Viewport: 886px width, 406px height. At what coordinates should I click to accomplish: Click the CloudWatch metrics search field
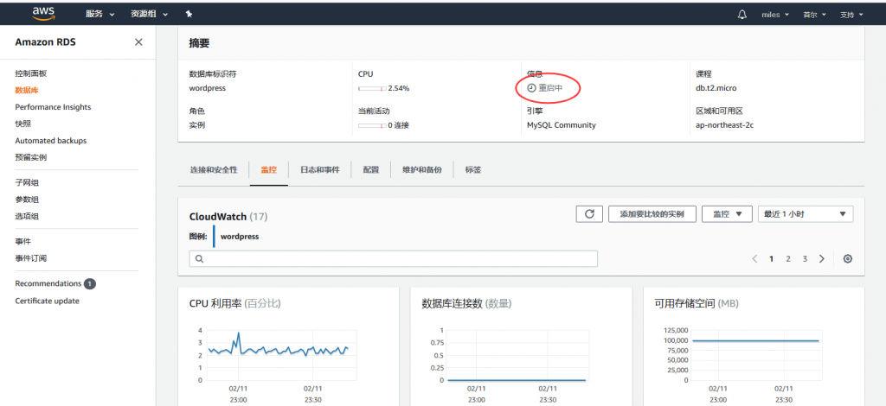point(394,259)
